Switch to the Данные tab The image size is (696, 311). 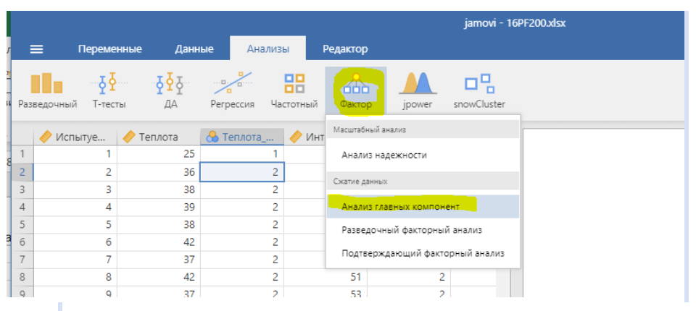(x=194, y=48)
